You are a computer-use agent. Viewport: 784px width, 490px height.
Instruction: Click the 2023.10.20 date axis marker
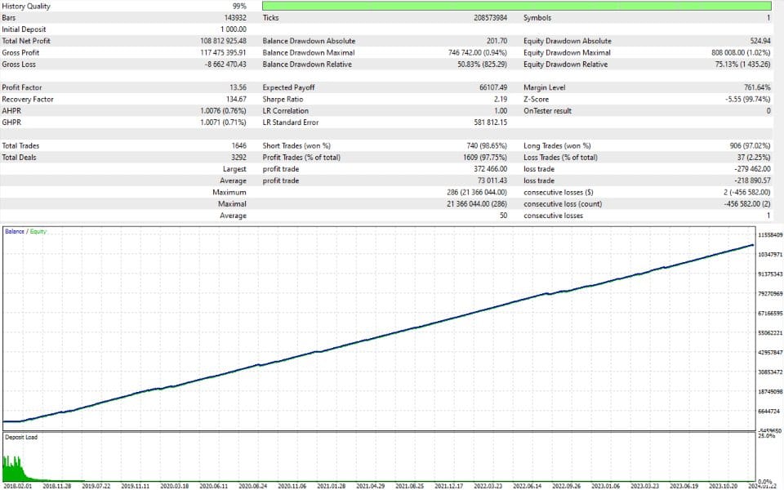tap(723, 486)
